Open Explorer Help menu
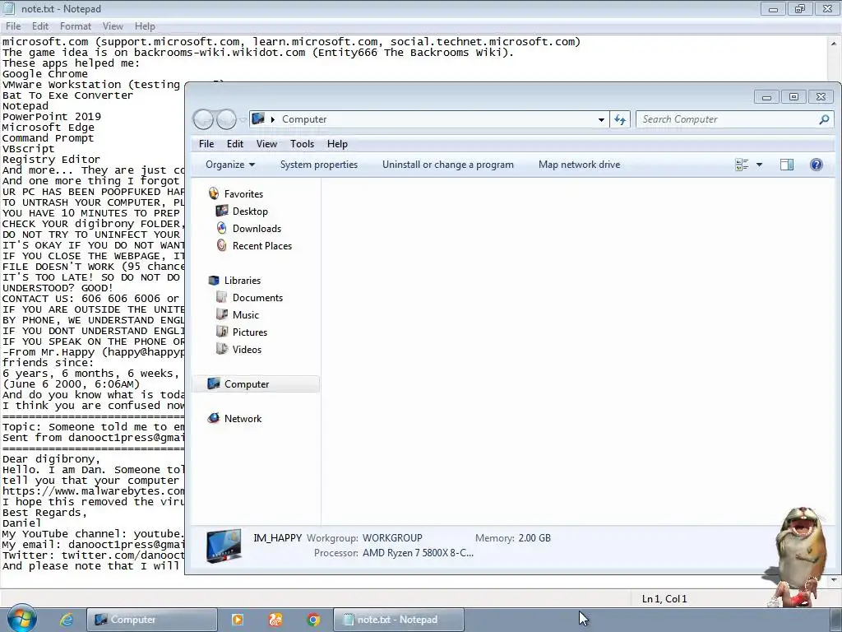Viewport: 842px width, 632px height. tap(337, 144)
